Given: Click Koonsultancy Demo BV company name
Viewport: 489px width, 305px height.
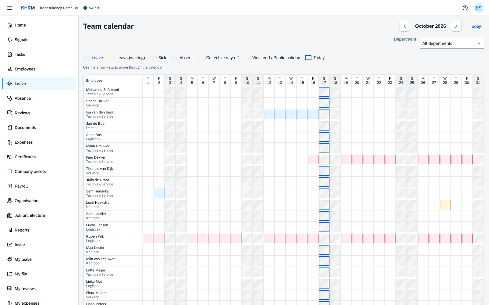Looking at the screenshot, I should click(59, 8).
